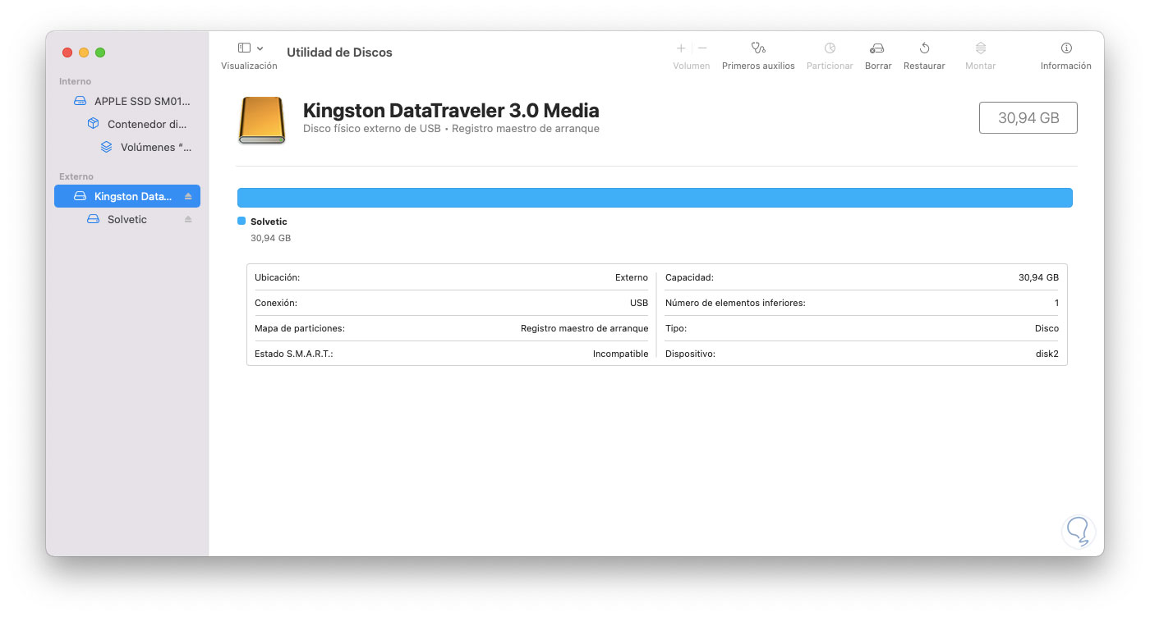Click the Capacidad value 30,94 GB
Image resolution: width=1150 pixels, height=617 pixels.
[x=1038, y=277]
